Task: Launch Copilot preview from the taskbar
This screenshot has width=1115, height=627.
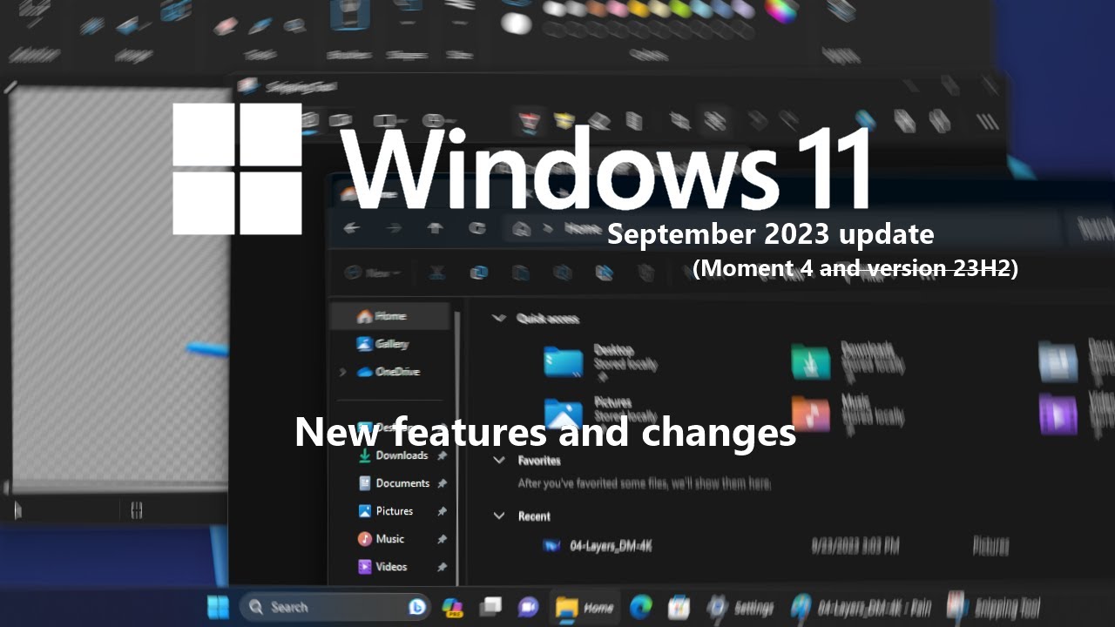Action: pos(452,607)
